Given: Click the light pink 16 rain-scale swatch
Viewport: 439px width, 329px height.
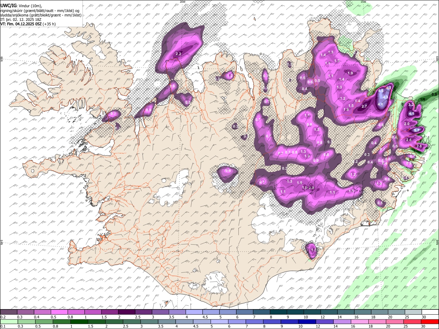Looking at the screenshot, I should coord(360,322).
